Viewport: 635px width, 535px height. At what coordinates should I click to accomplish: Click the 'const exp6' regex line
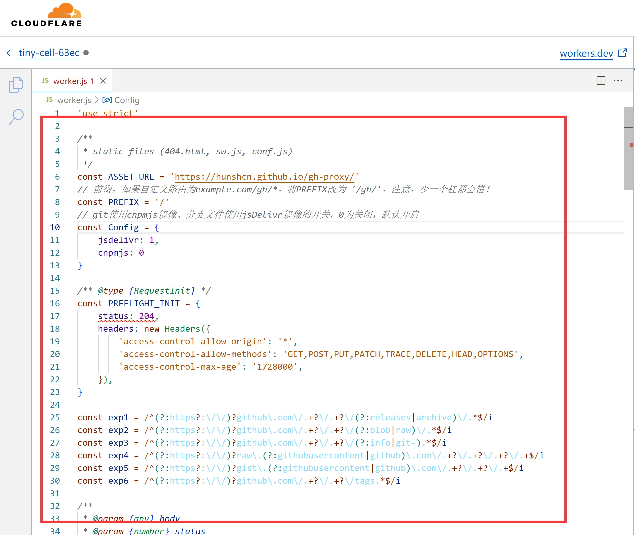[239, 481]
